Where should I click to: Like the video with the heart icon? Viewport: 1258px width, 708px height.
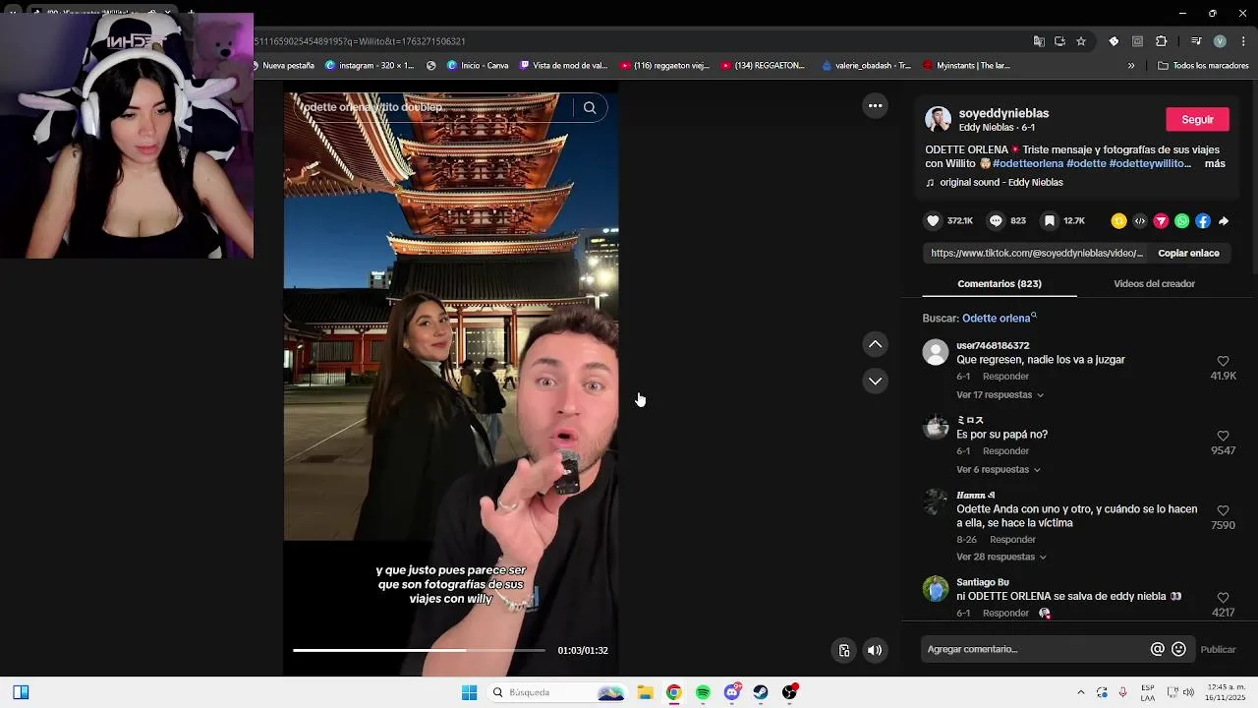pos(934,221)
